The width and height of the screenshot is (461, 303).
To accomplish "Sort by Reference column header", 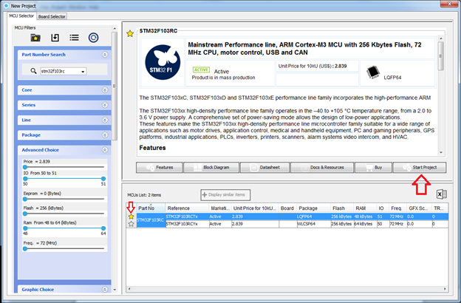I will (x=187, y=208).
